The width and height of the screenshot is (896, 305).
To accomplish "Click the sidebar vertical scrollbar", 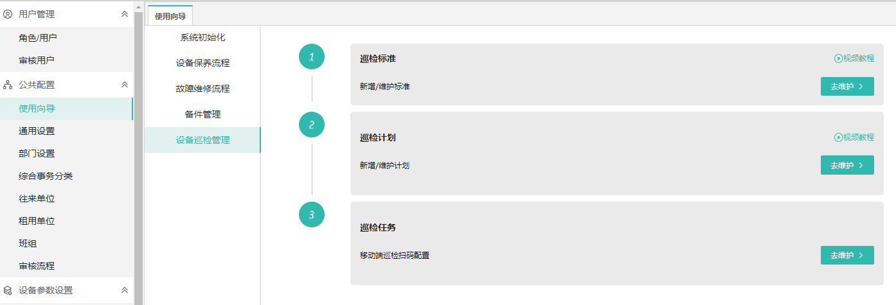I will [138, 154].
